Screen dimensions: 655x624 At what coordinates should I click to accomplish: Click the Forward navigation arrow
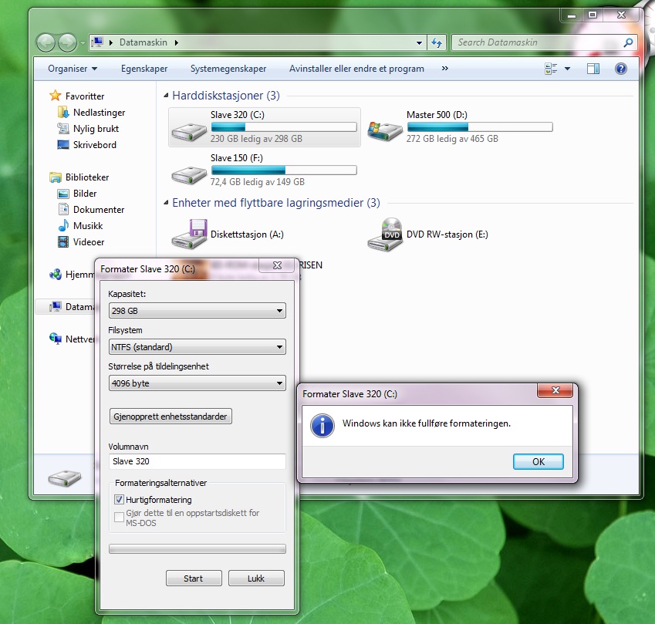pos(67,42)
